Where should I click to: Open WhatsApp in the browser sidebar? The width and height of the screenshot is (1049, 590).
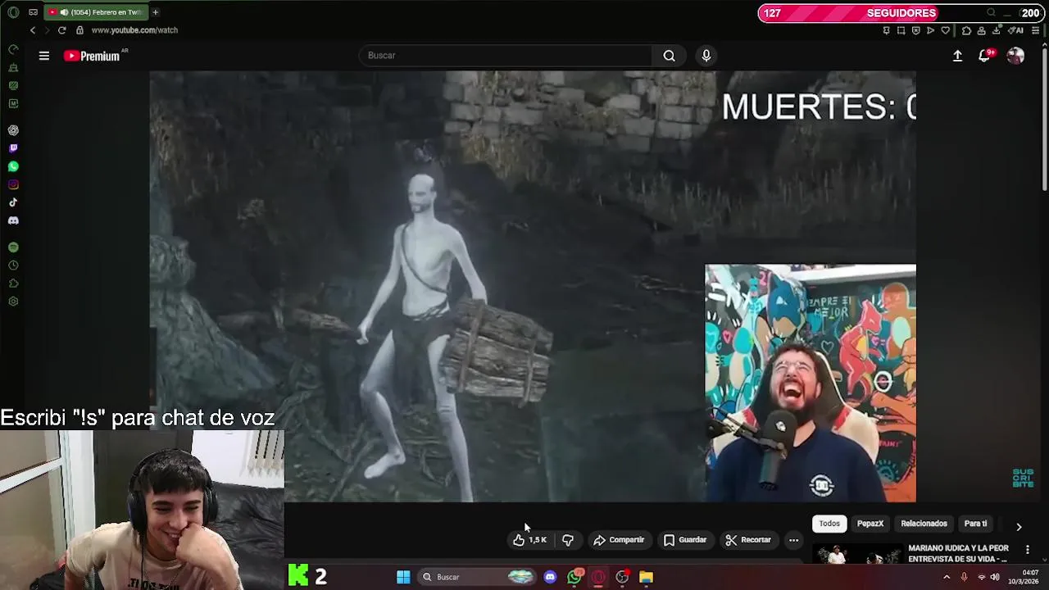point(13,166)
